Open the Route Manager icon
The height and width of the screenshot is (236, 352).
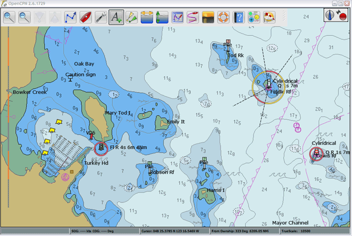point(178,17)
